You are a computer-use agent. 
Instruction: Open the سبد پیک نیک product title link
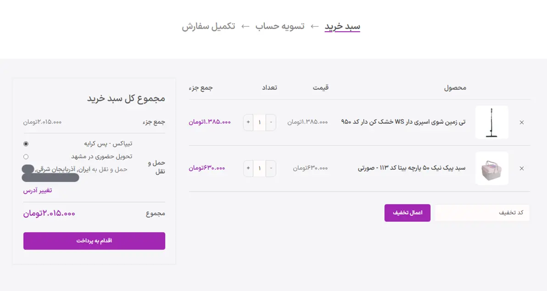(412, 168)
